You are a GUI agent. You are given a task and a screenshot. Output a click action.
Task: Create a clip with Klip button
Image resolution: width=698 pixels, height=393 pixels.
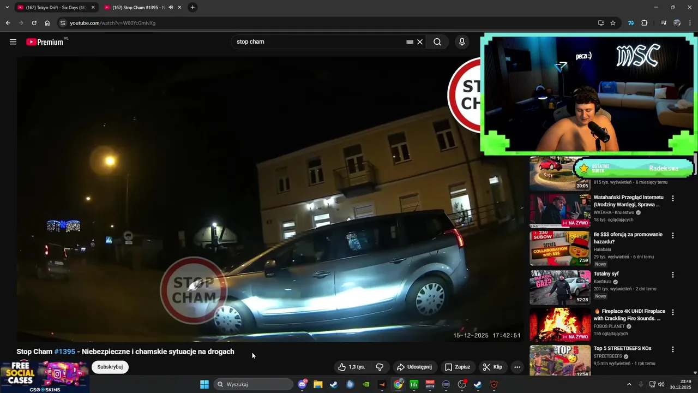click(492, 367)
